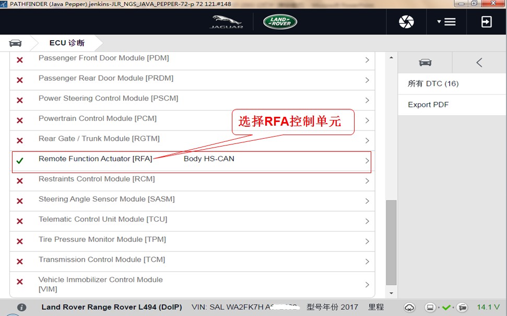Open Power Steering Control Module [PSCM]
Screen dimensions: 507x316
point(192,100)
